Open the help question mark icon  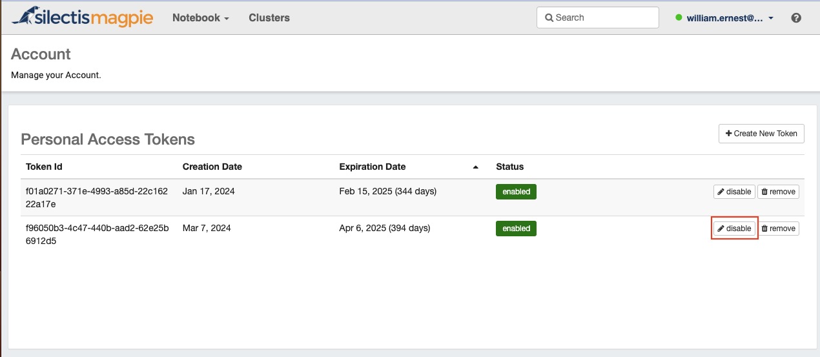796,18
